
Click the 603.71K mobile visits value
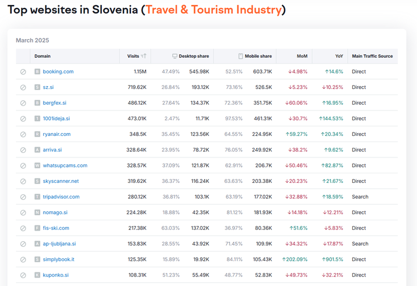pos(262,71)
